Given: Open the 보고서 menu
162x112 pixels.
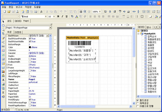Looking at the screenshot, I should click(19, 7).
